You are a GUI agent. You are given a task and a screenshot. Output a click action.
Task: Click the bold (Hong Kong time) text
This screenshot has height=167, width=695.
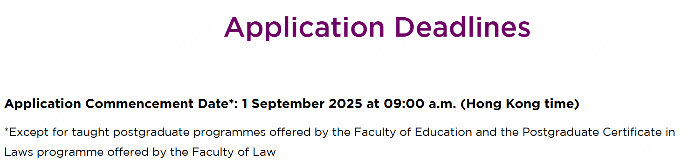click(520, 104)
